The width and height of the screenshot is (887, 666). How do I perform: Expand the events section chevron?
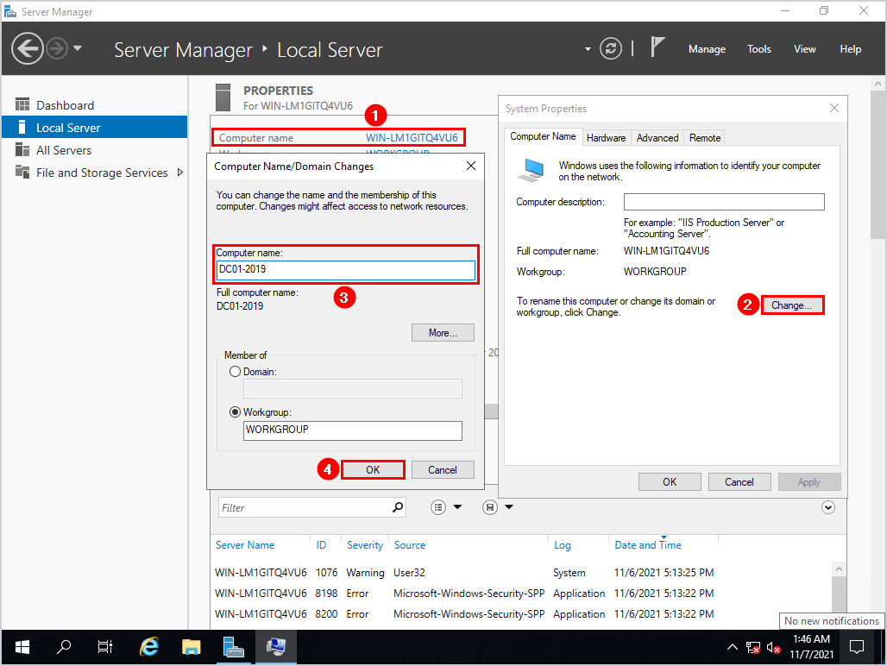(828, 507)
